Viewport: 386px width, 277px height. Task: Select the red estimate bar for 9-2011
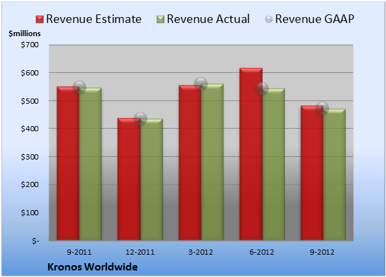[x=68, y=163]
